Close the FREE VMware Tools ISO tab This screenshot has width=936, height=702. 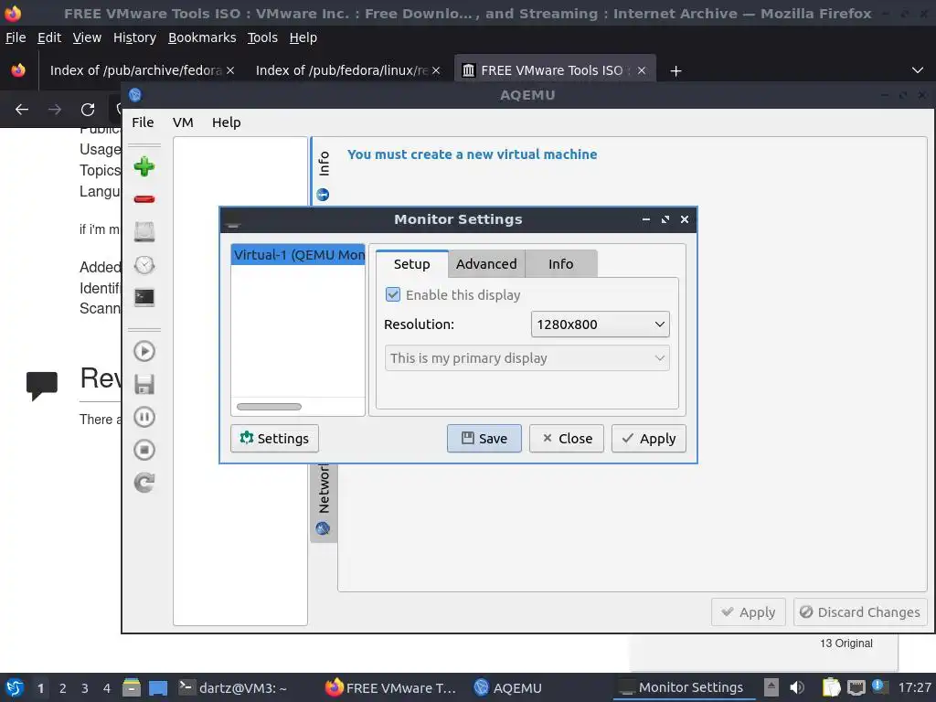tap(641, 70)
